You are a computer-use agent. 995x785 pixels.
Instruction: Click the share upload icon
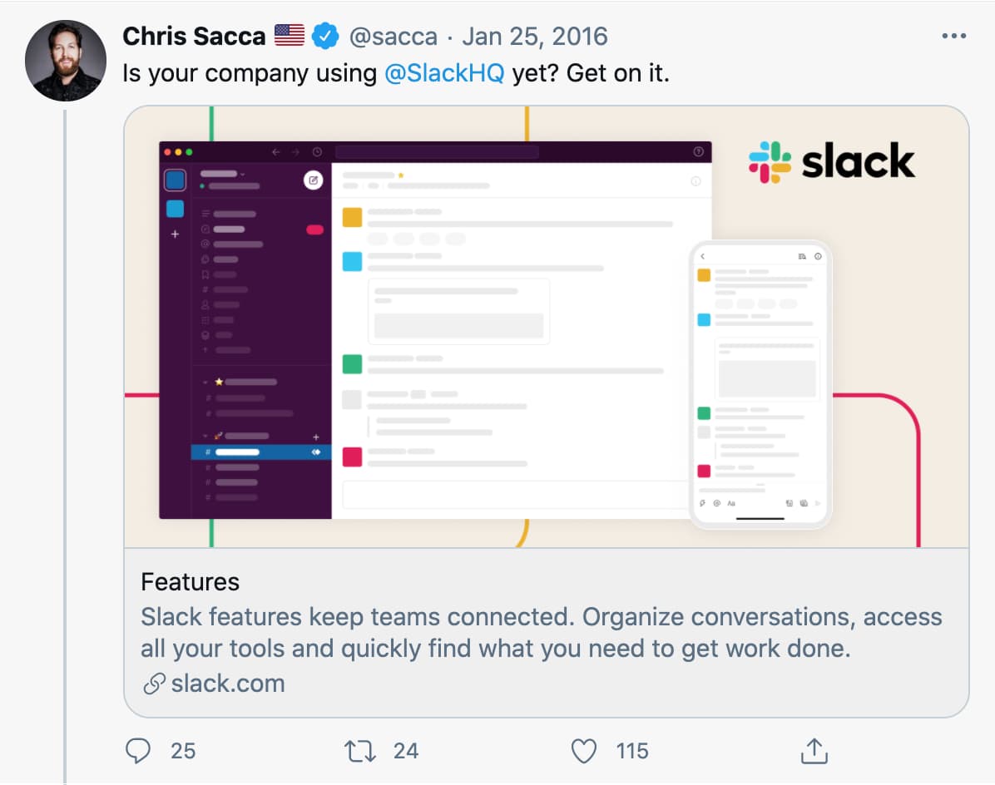coord(814,751)
